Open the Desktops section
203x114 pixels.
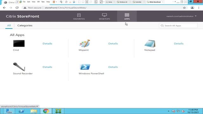click(x=104, y=16)
